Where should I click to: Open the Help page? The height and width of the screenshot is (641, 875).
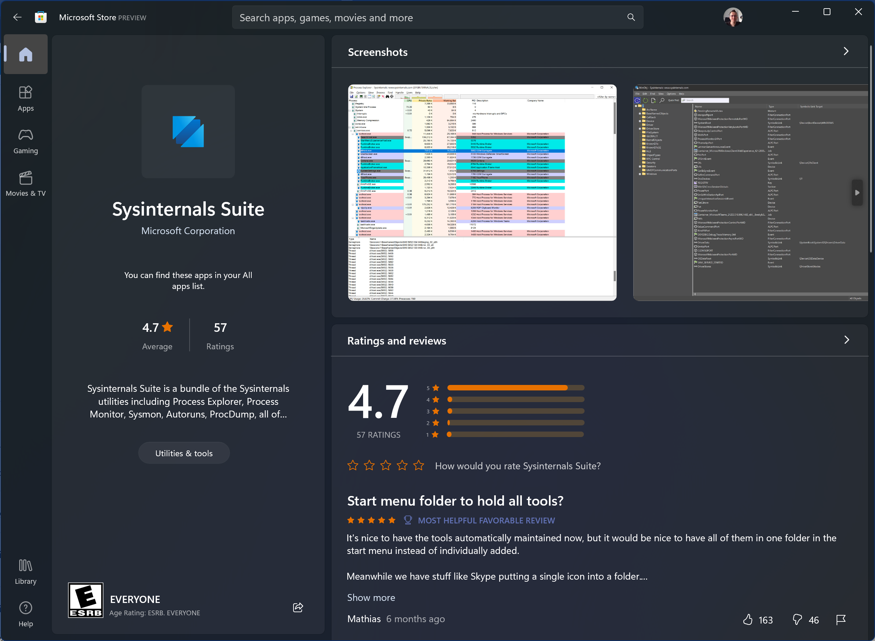pos(26,614)
